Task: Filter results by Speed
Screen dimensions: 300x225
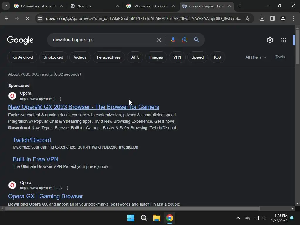Action: tap(198, 57)
